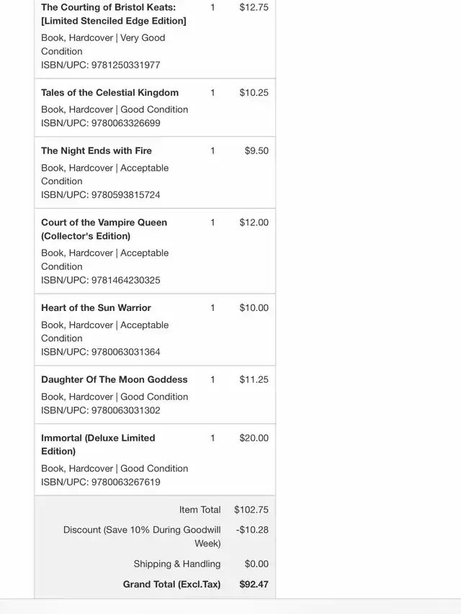
Task: Click the $20.00 price for Immortal
Action: pyautogui.click(x=254, y=438)
